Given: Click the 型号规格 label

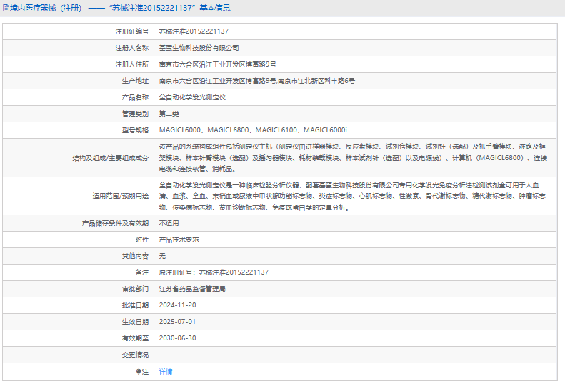Looking at the screenshot, I should pos(135,130).
